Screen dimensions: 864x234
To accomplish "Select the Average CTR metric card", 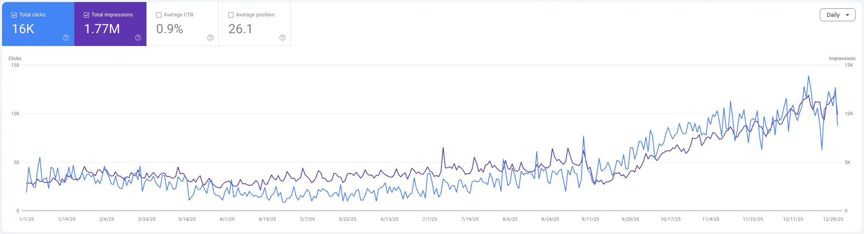I will point(183,24).
